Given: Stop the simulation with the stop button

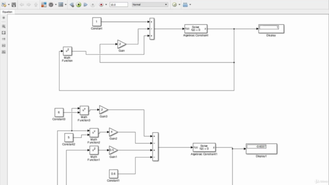Looking at the screenshot, I should pos(93,5).
